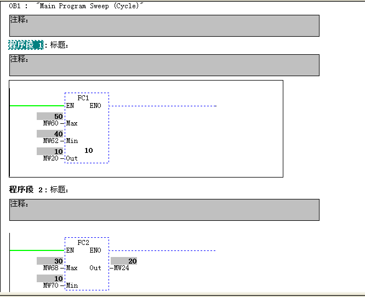Click the green power rail line in network 1
365x297 pixels.
37,105
